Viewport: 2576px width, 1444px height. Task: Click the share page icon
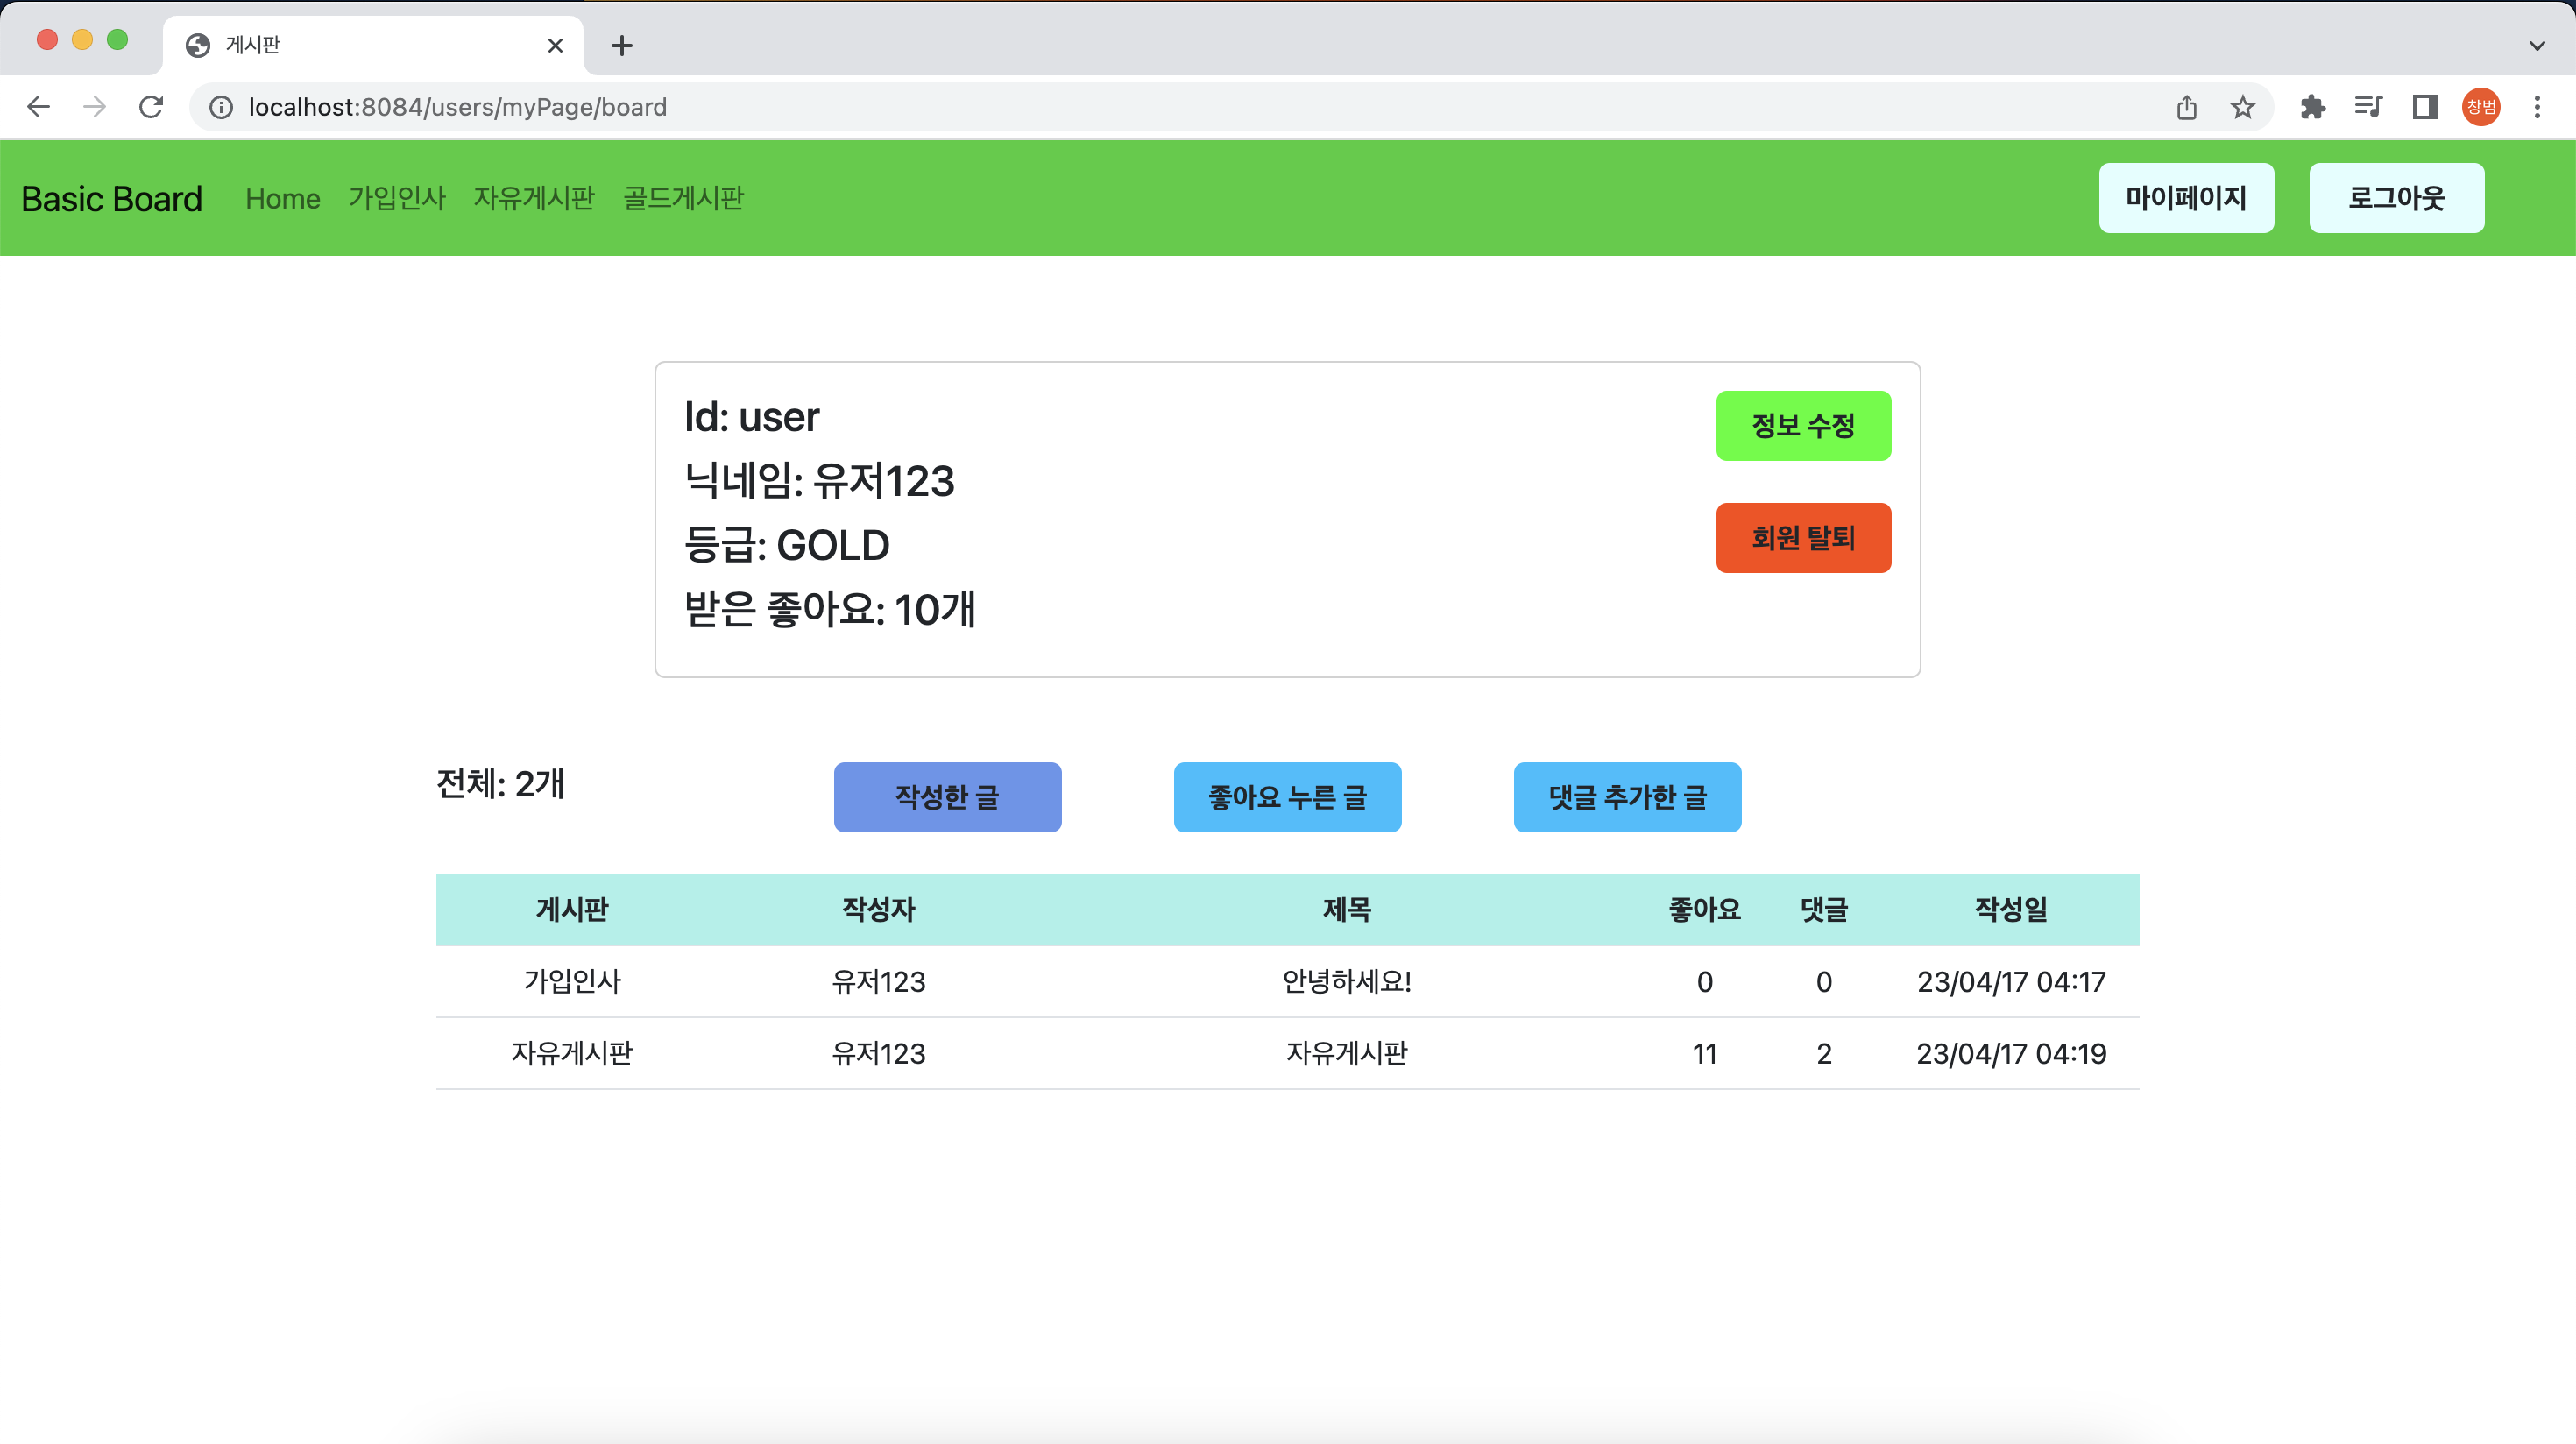(x=2186, y=107)
